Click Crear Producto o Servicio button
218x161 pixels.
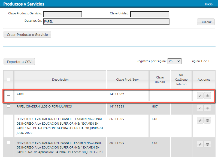[x=27, y=34]
